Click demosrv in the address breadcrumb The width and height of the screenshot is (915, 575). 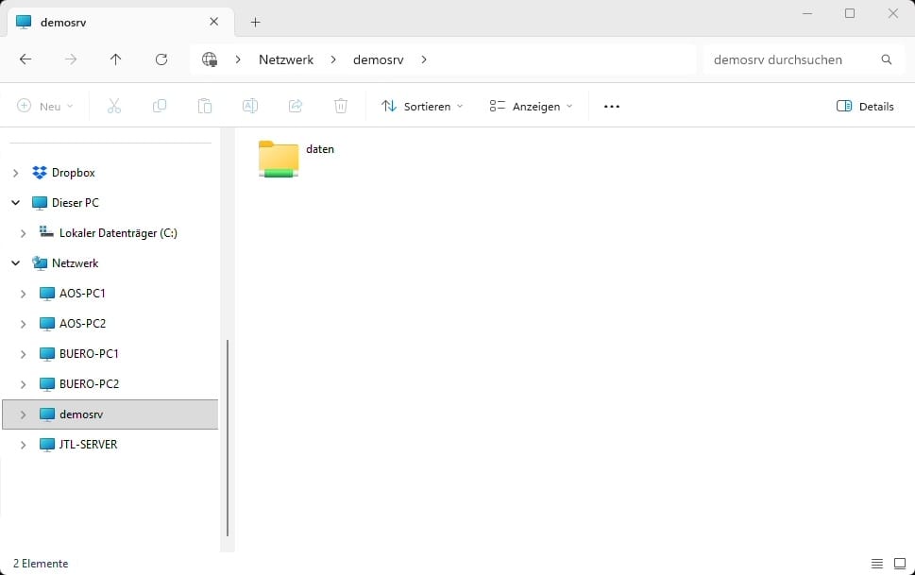point(378,59)
